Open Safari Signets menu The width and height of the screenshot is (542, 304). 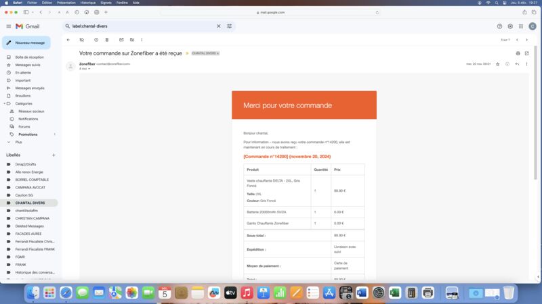[x=106, y=3]
